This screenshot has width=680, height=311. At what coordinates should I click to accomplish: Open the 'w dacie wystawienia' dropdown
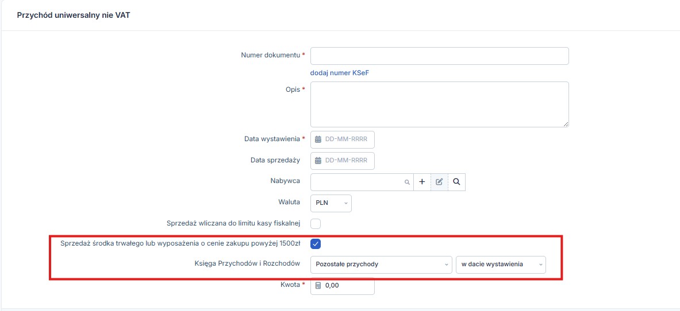[x=501, y=265]
